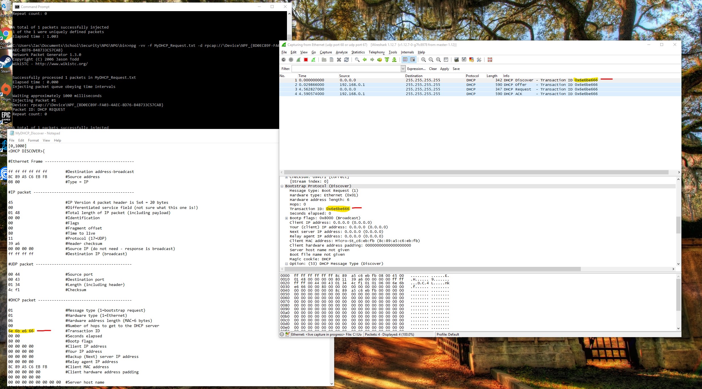
Task: Jump to the first packet icon
Action: click(387, 60)
